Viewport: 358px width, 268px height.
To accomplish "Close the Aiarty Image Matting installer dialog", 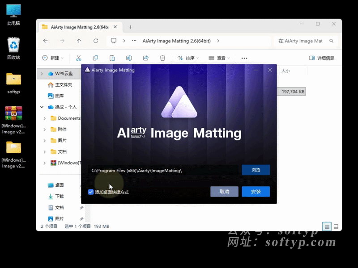I will [270, 70].
